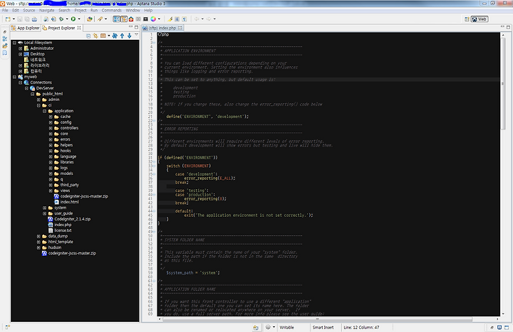
Task: Open the Window menu
Action: click(x=133, y=10)
